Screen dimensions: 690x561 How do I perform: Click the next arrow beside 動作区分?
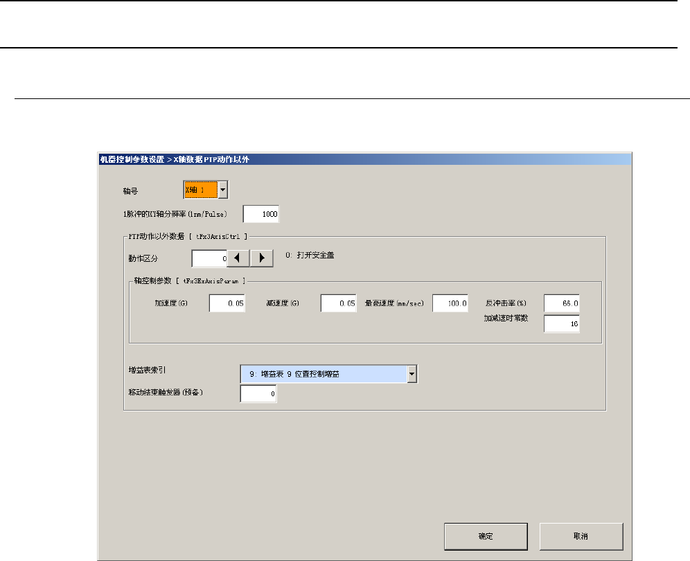click(261, 258)
